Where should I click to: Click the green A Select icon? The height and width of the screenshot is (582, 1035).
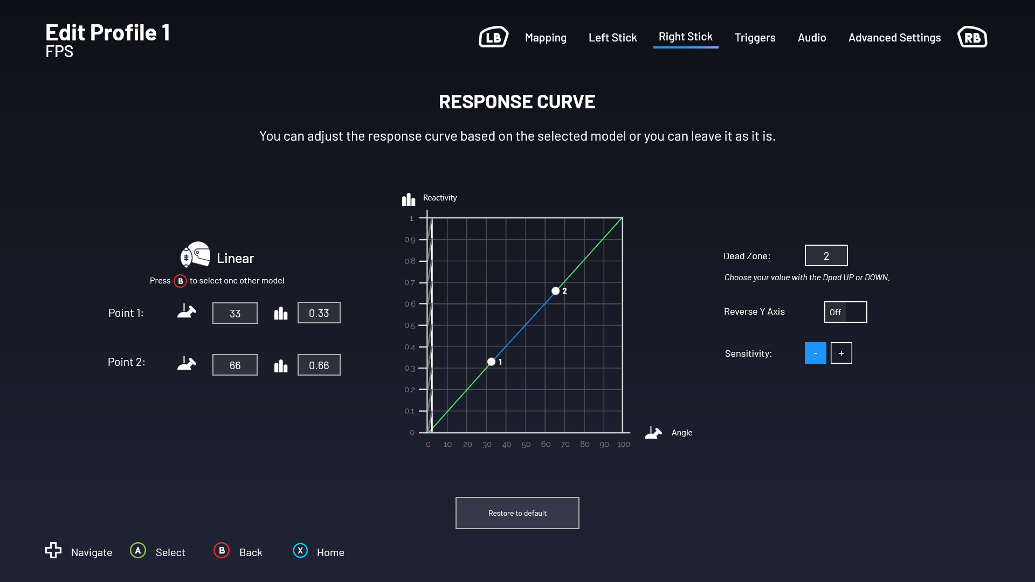tap(138, 550)
